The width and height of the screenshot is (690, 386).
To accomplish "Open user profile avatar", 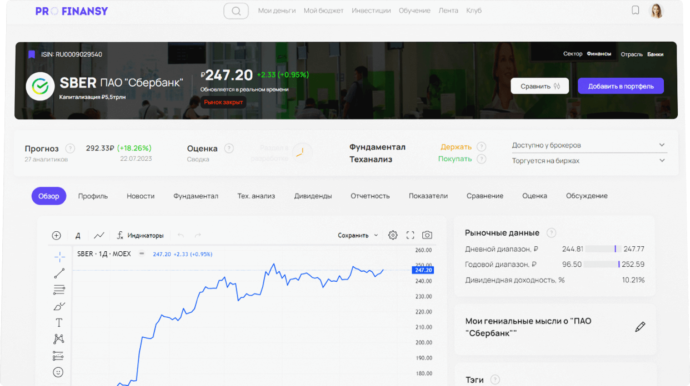I will pos(657,11).
